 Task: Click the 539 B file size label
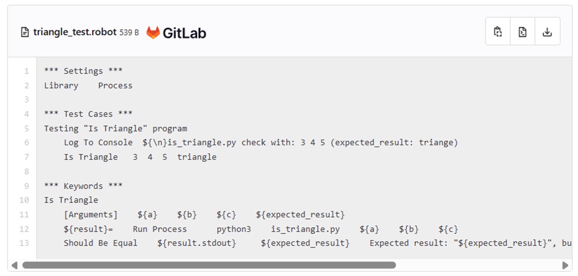click(x=129, y=33)
